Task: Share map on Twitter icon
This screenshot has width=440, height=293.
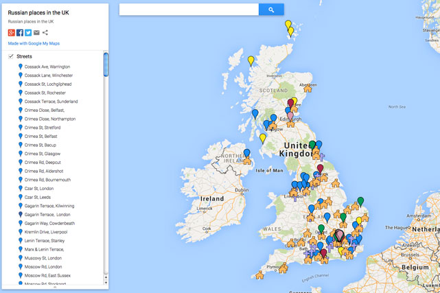Action: [28, 32]
